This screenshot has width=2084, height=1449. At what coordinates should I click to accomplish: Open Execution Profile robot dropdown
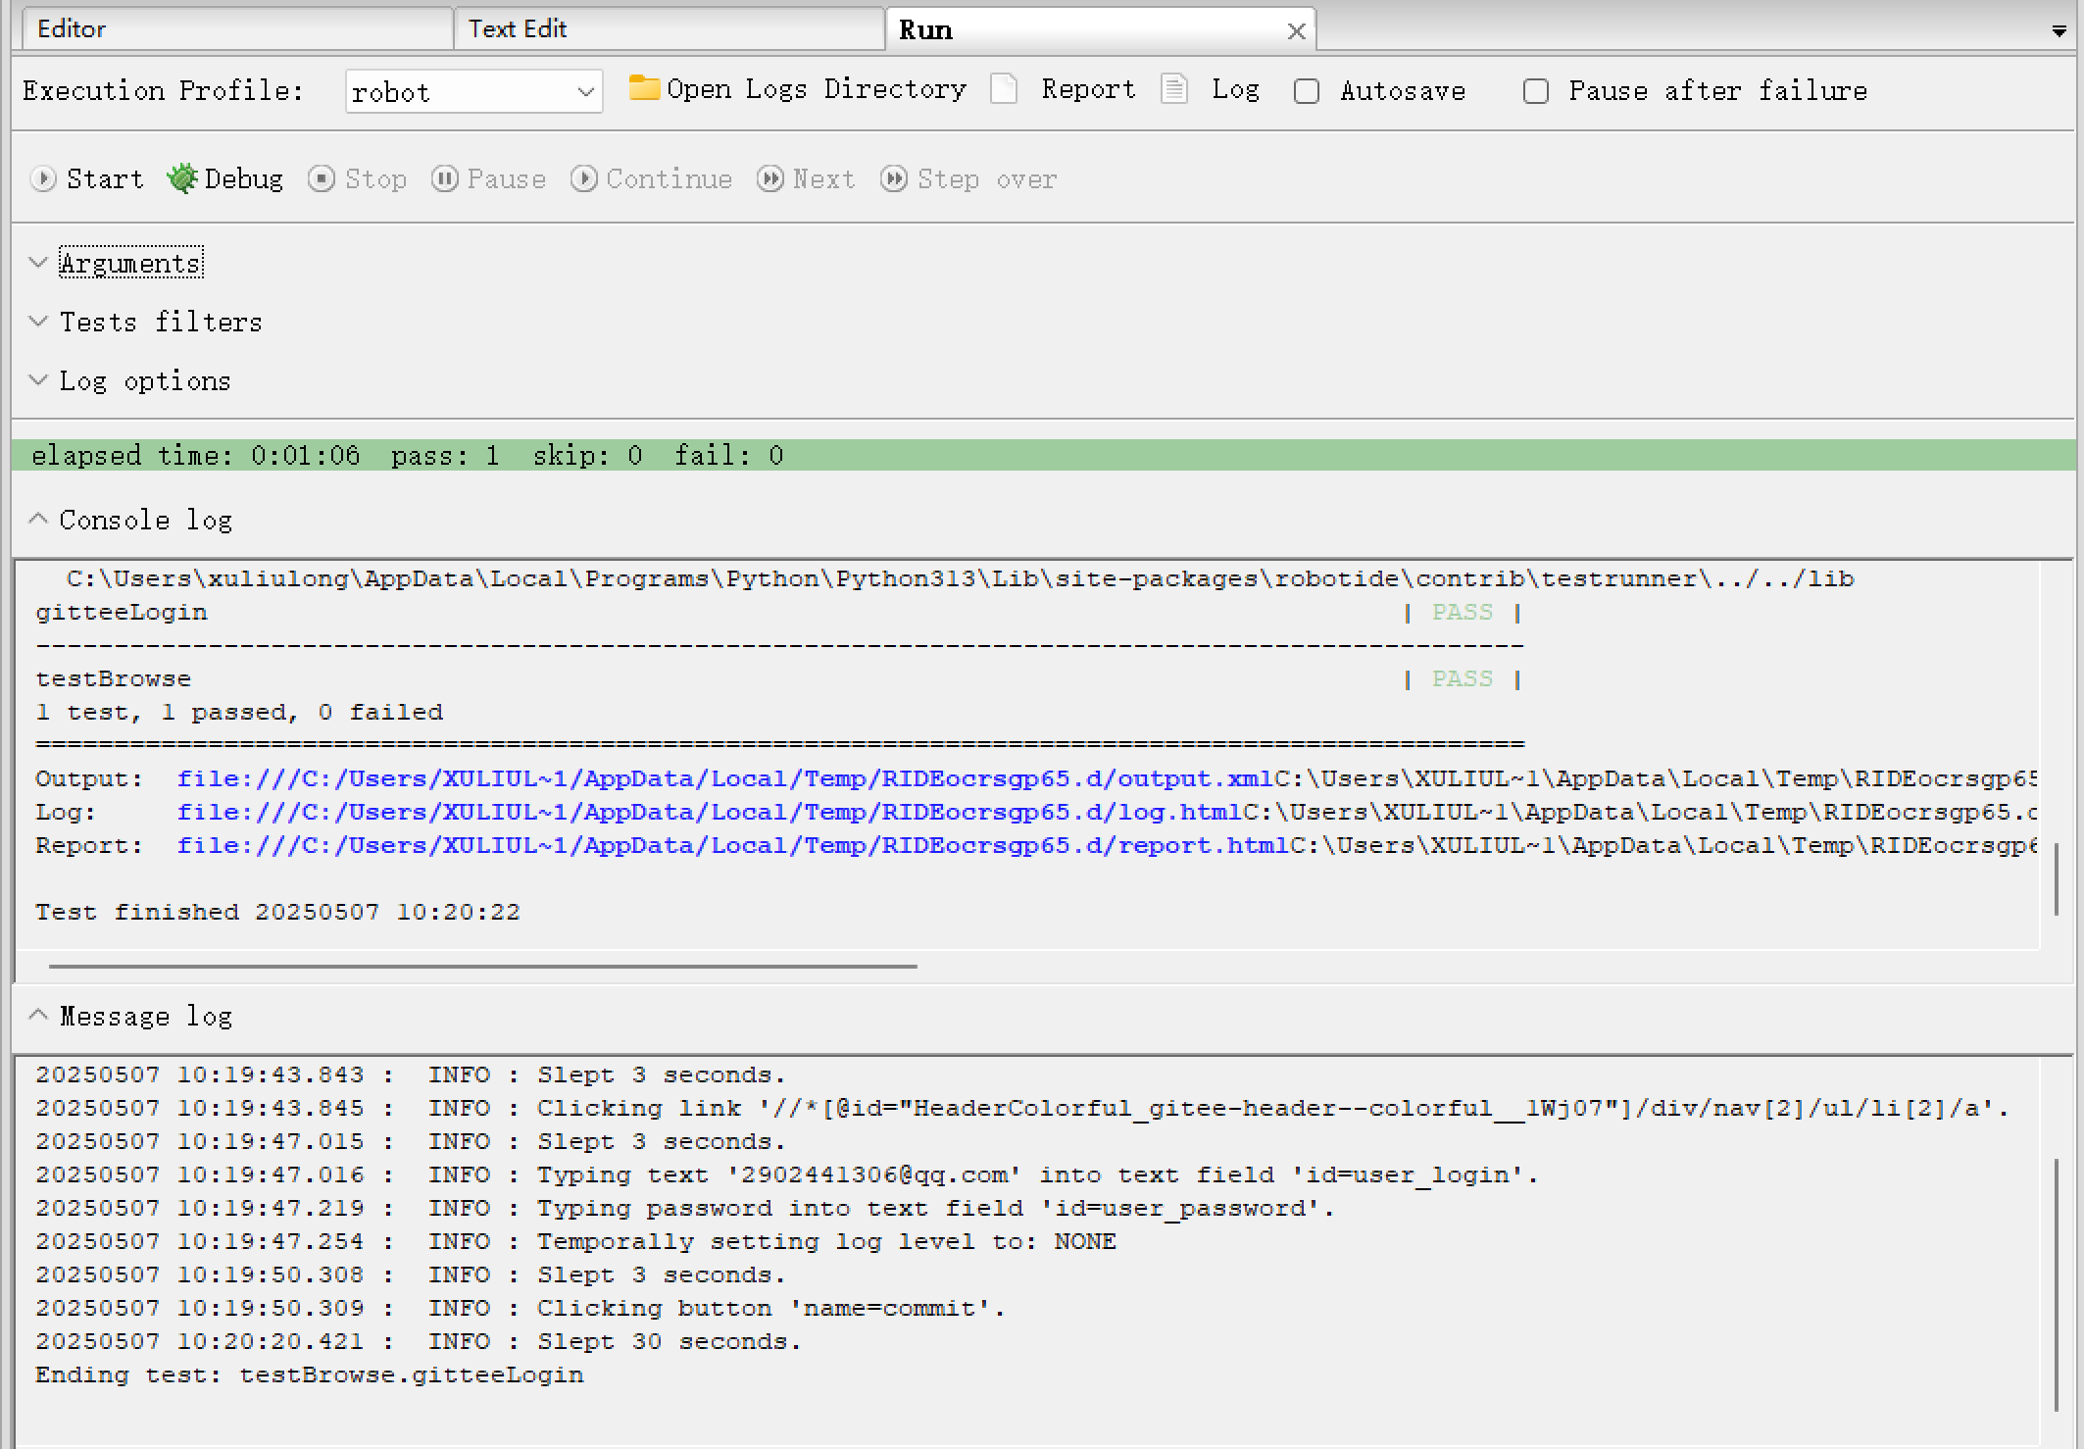pyautogui.click(x=473, y=92)
